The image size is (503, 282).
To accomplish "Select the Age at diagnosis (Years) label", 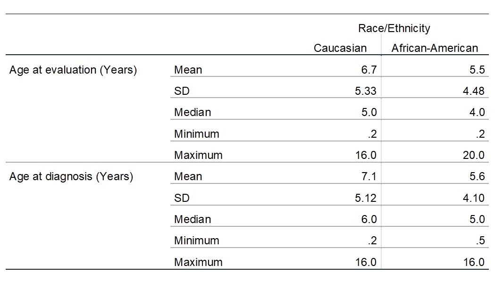I will click(71, 176).
